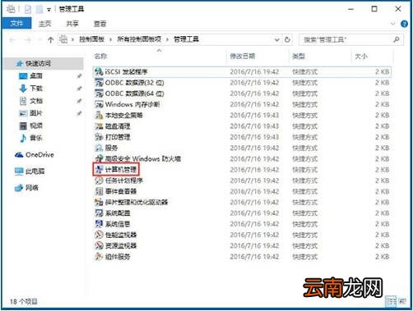Sort by 修改日期 column header

click(x=243, y=57)
